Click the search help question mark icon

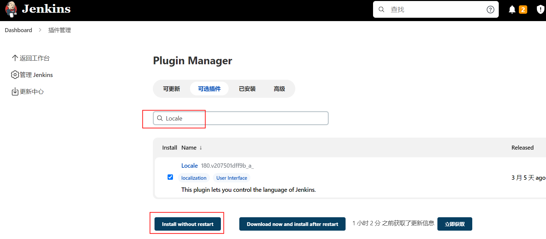(x=490, y=10)
